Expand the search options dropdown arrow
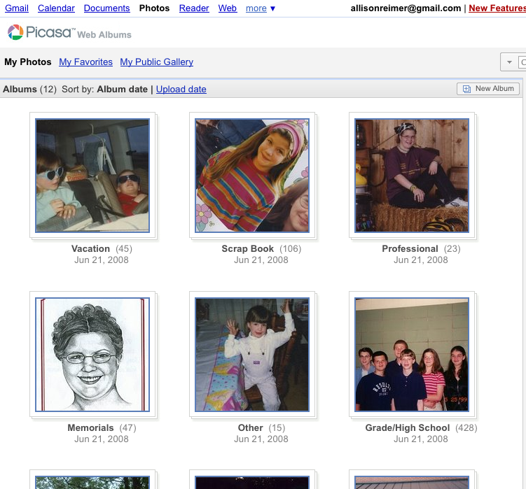526x489 pixels. pos(509,62)
